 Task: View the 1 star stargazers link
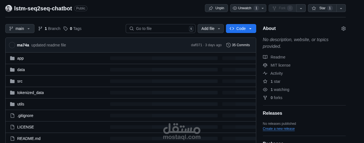276,81
